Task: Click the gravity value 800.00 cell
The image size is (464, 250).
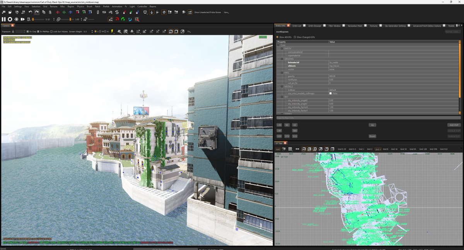Action: pyautogui.click(x=393, y=76)
